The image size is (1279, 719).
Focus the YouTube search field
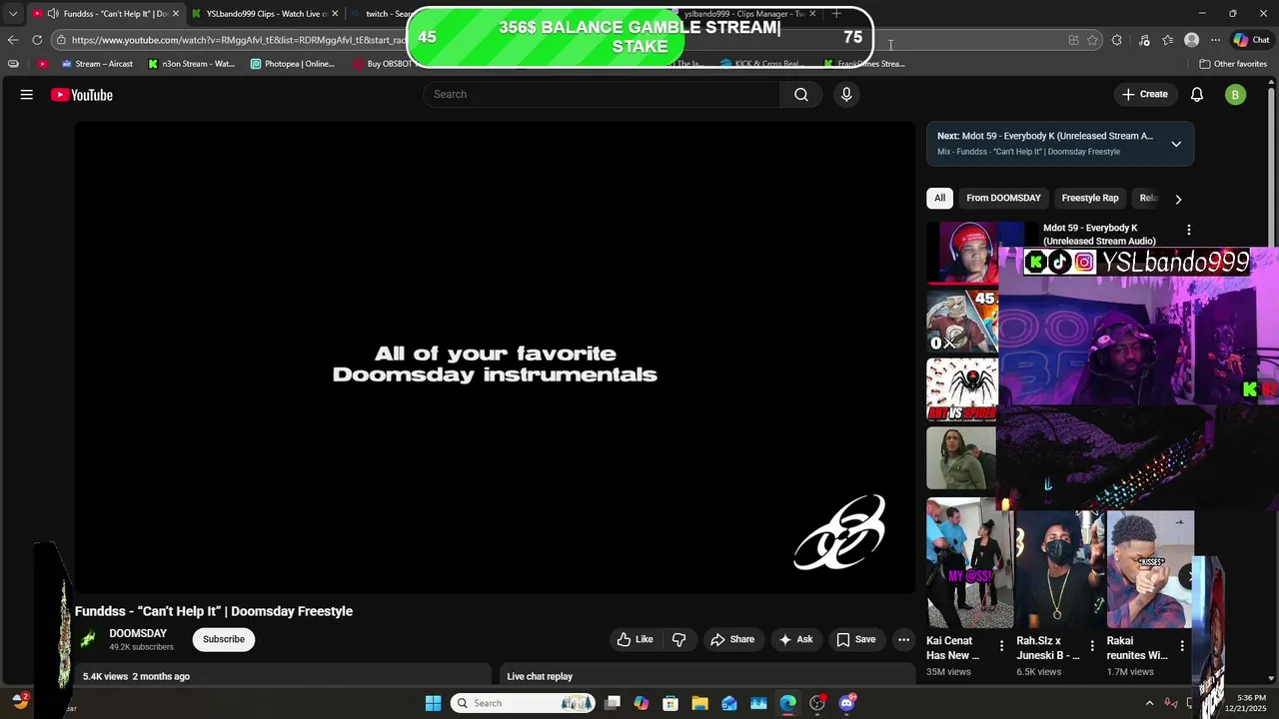click(602, 94)
